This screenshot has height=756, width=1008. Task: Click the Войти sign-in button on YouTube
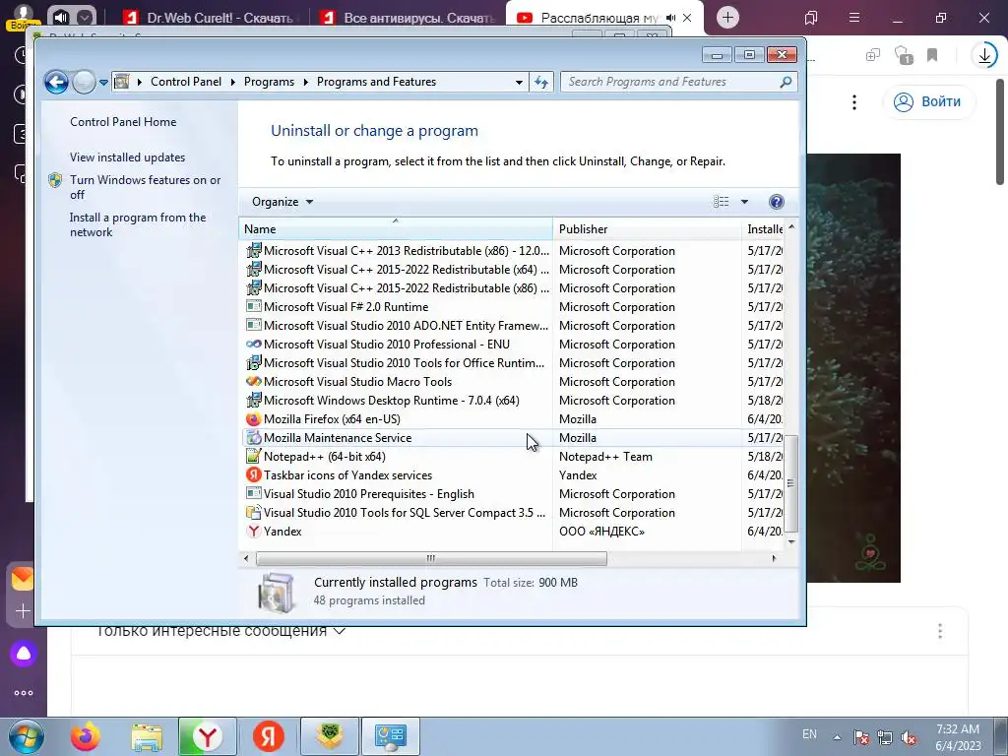pyautogui.click(x=928, y=101)
